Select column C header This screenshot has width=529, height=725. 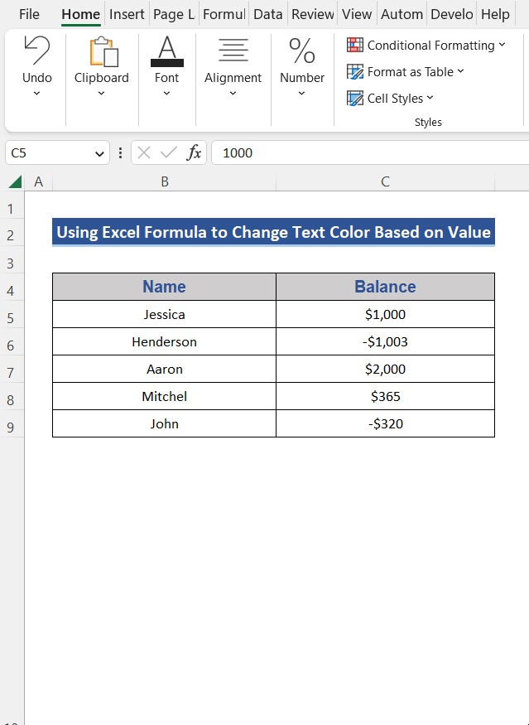click(x=385, y=181)
